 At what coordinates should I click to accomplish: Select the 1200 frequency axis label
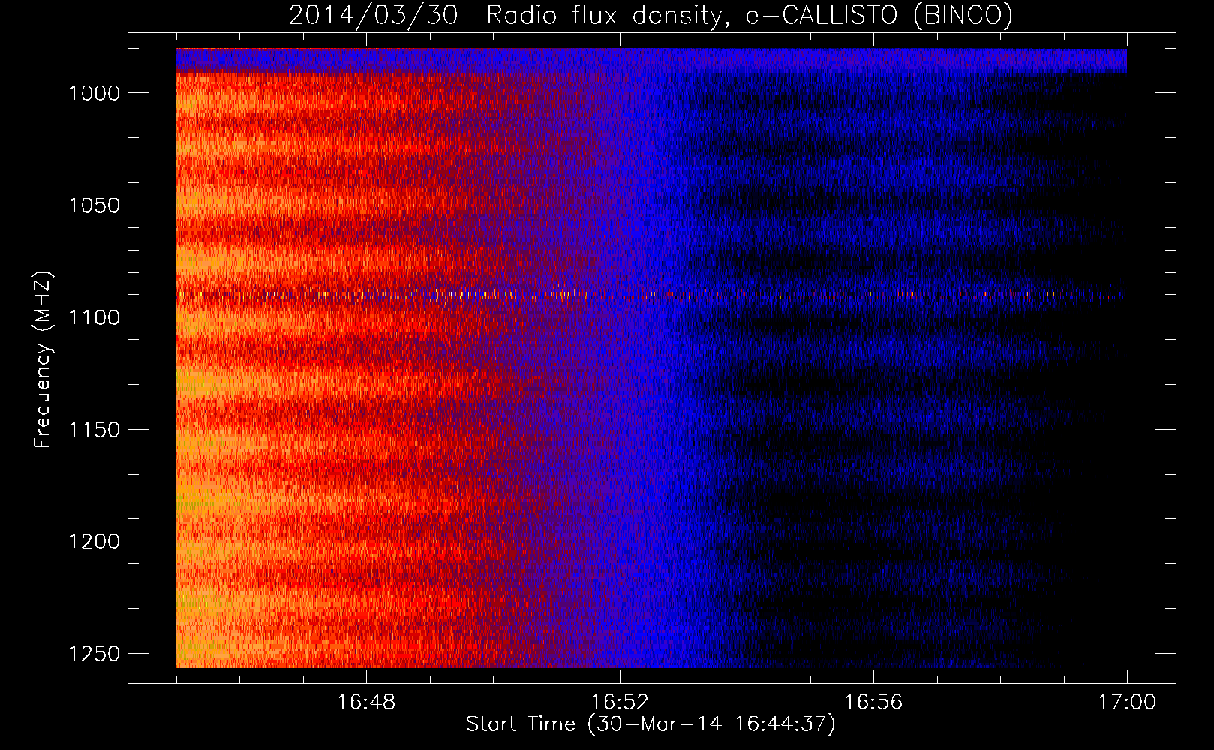point(94,541)
